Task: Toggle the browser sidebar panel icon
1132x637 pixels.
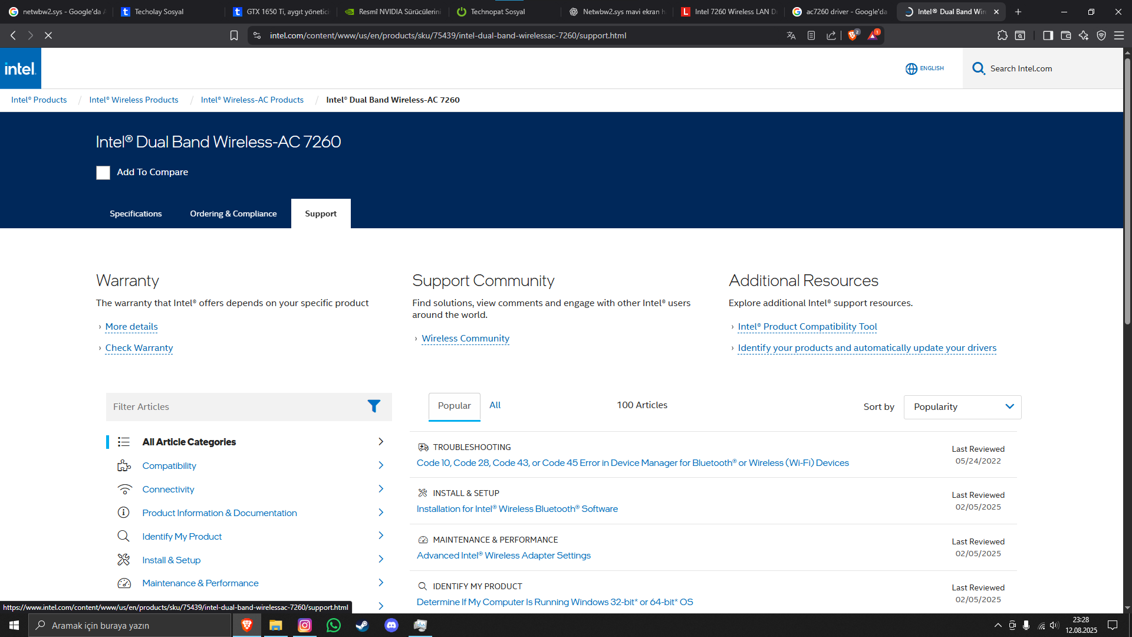Action: (1048, 35)
